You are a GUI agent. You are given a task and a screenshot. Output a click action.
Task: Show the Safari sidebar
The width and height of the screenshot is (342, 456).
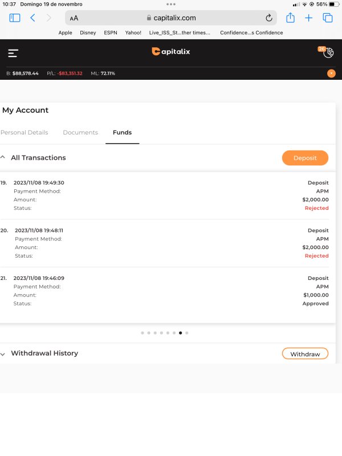[15, 18]
